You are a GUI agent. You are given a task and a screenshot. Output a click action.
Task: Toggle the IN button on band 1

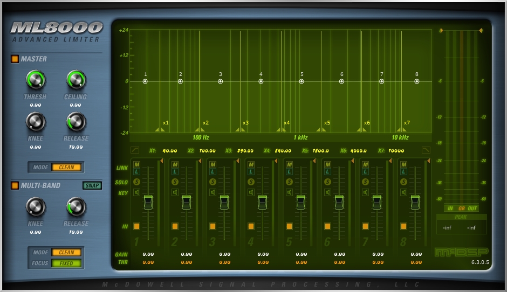click(x=137, y=226)
